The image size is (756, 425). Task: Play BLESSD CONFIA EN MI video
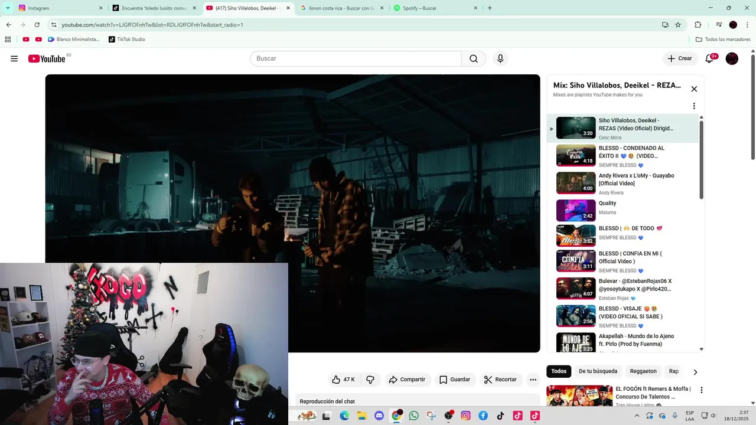point(623,261)
